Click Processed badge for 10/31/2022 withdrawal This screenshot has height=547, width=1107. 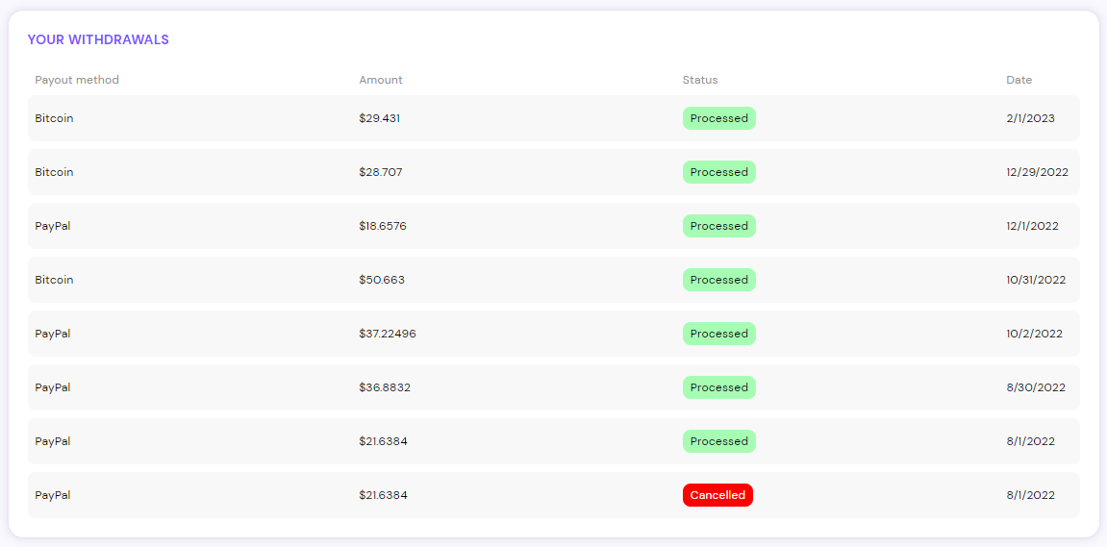pos(718,280)
